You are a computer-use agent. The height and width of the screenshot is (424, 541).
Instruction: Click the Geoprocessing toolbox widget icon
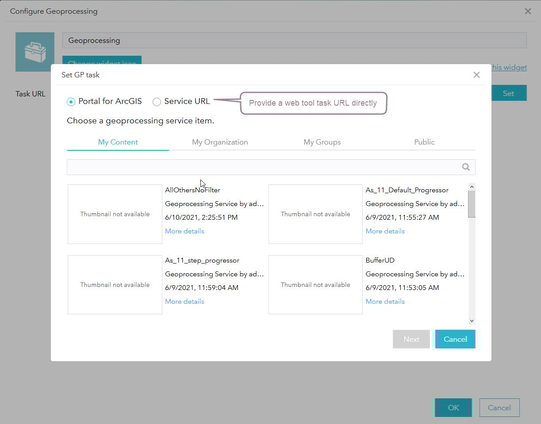[x=35, y=52]
